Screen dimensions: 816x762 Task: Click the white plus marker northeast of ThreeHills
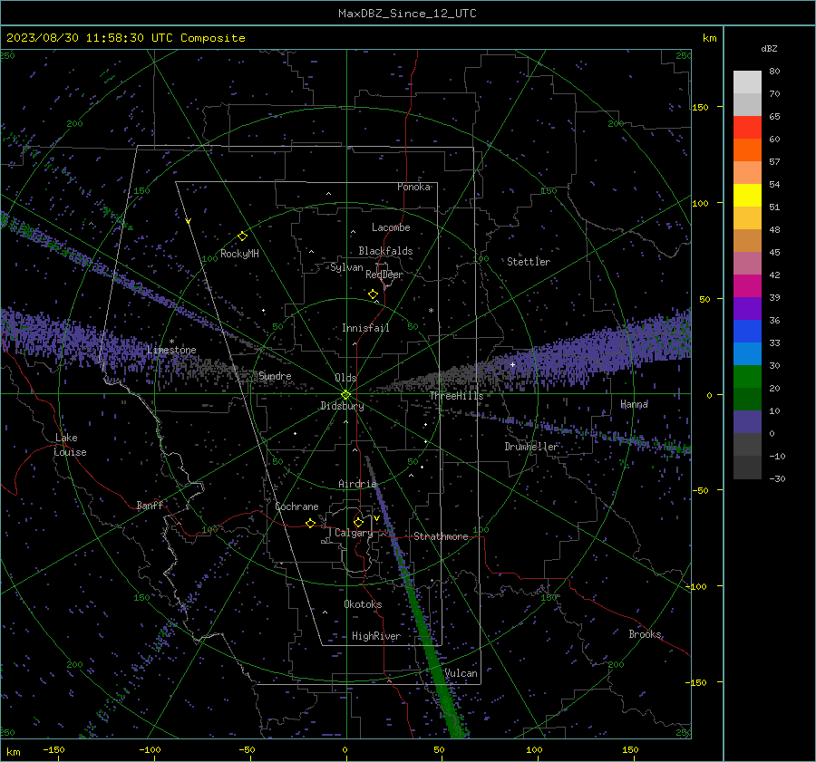(x=512, y=364)
